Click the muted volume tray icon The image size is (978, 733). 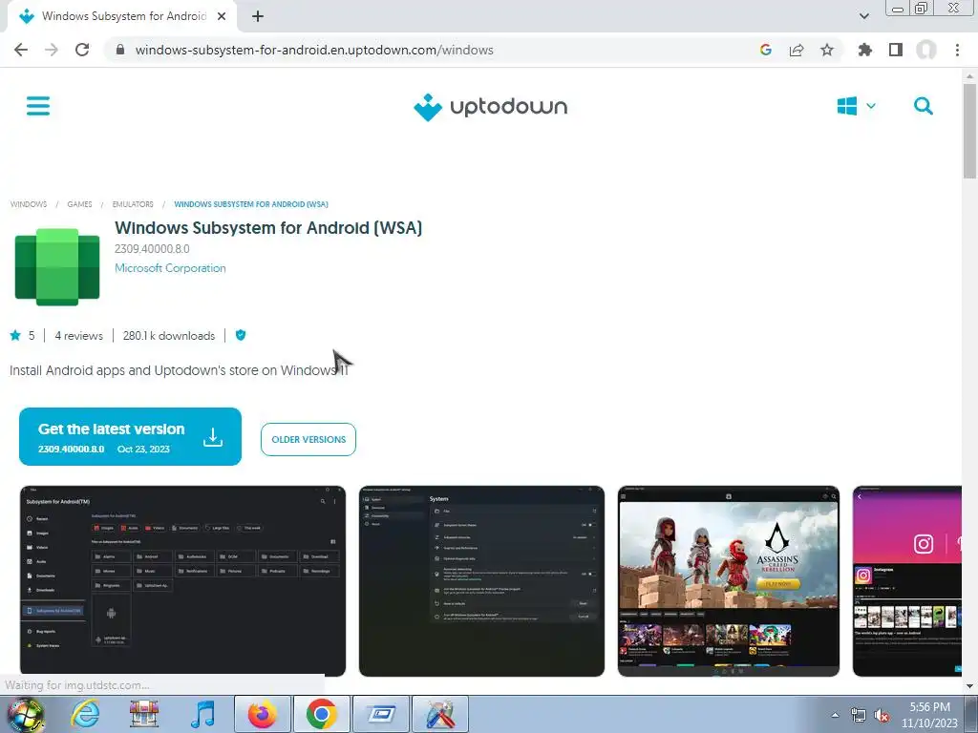pos(882,715)
